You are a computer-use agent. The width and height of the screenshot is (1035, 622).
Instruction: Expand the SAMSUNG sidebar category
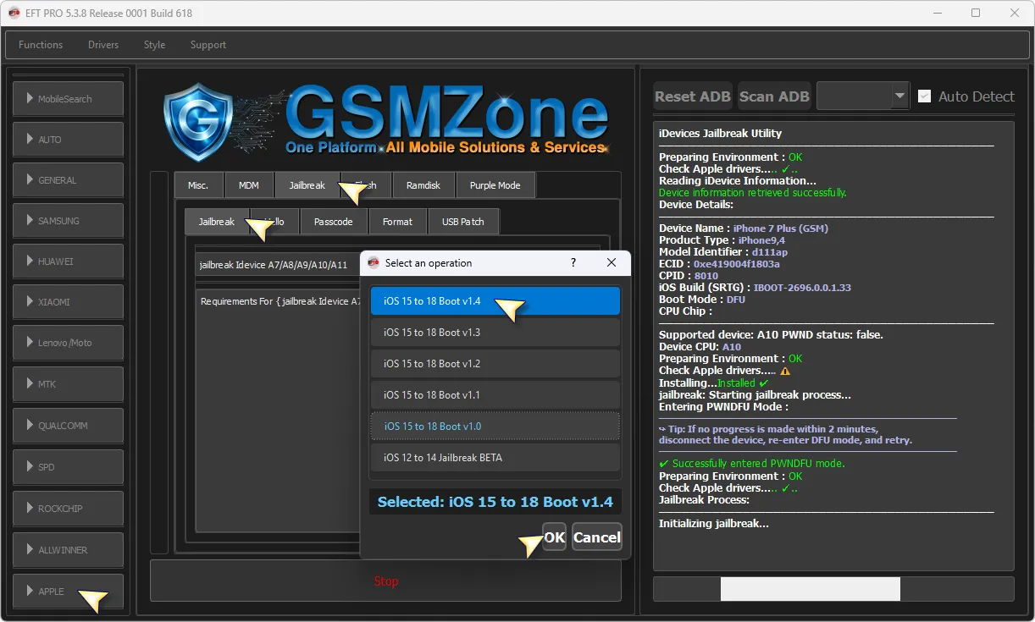pos(68,221)
